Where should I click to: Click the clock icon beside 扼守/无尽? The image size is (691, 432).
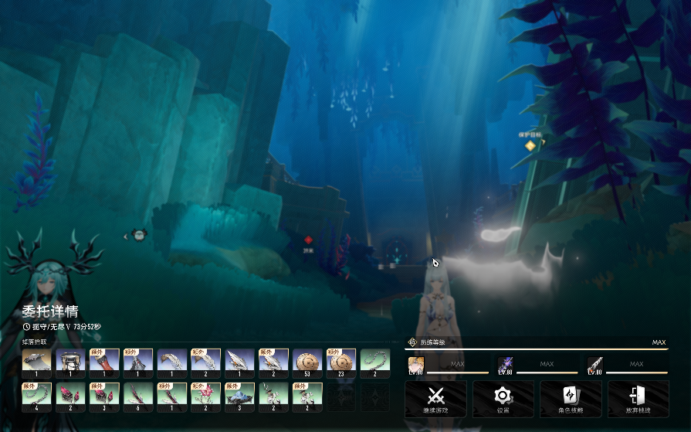pyautogui.click(x=26, y=327)
